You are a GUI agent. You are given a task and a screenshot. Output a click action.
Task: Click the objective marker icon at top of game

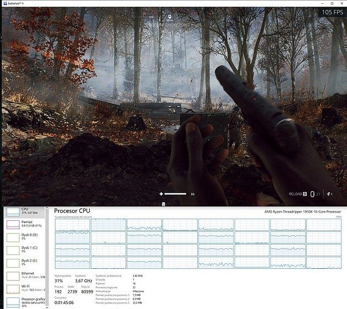pyautogui.click(x=170, y=17)
